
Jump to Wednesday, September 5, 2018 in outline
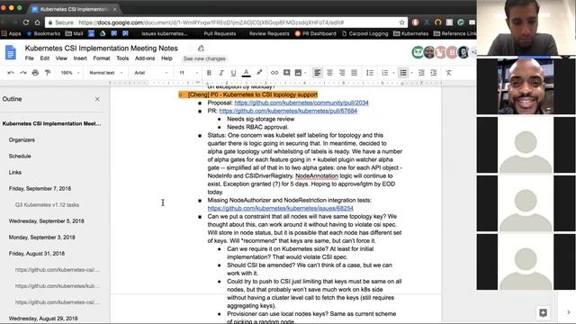pos(46,221)
